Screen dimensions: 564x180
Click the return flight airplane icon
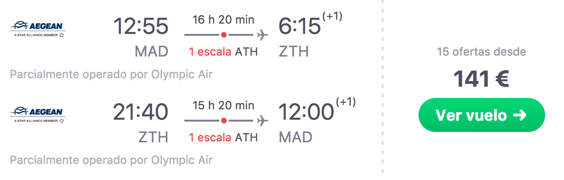[263, 121]
